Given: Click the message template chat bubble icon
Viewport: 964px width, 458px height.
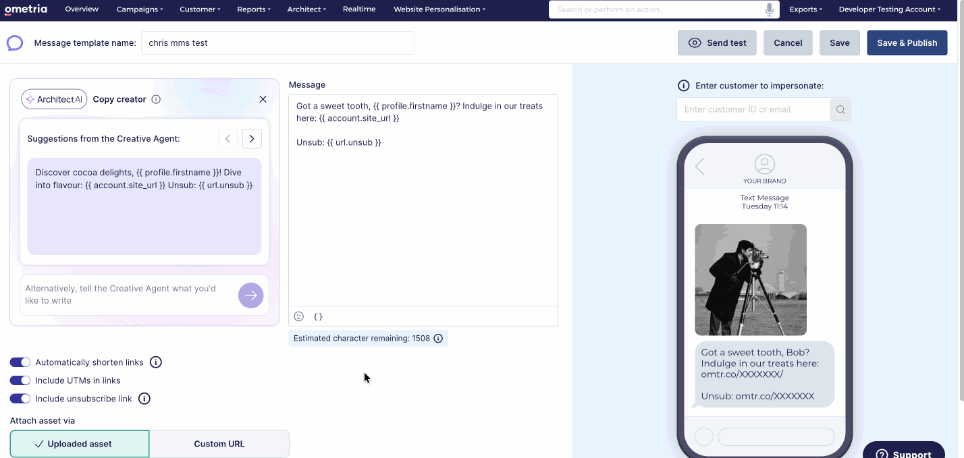Looking at the screenshot, I should tap(15, 43).
